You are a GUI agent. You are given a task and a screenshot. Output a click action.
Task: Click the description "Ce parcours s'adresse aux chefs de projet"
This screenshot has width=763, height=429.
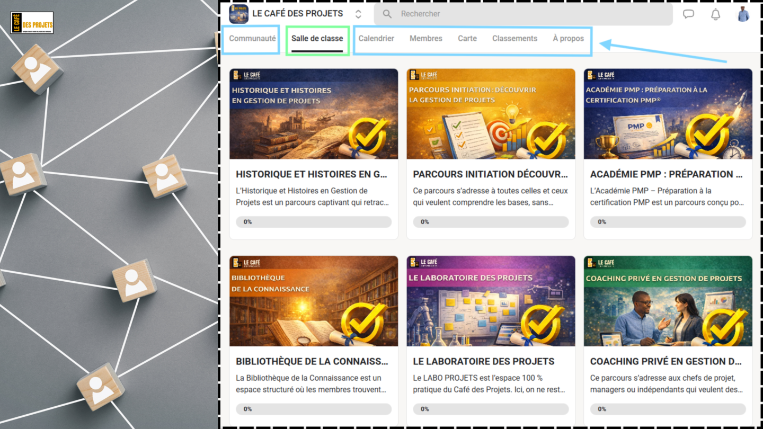[666, 384]
